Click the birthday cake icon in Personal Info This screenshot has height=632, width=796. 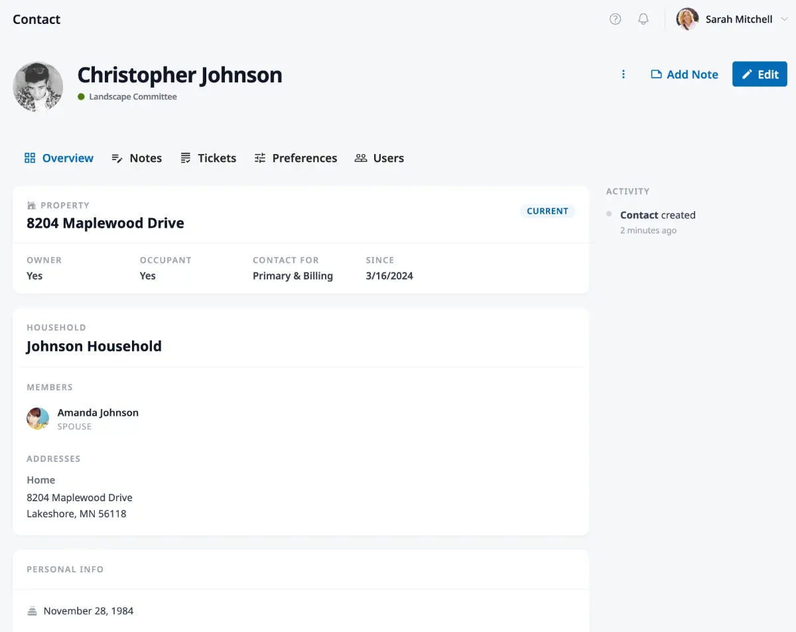31,610
